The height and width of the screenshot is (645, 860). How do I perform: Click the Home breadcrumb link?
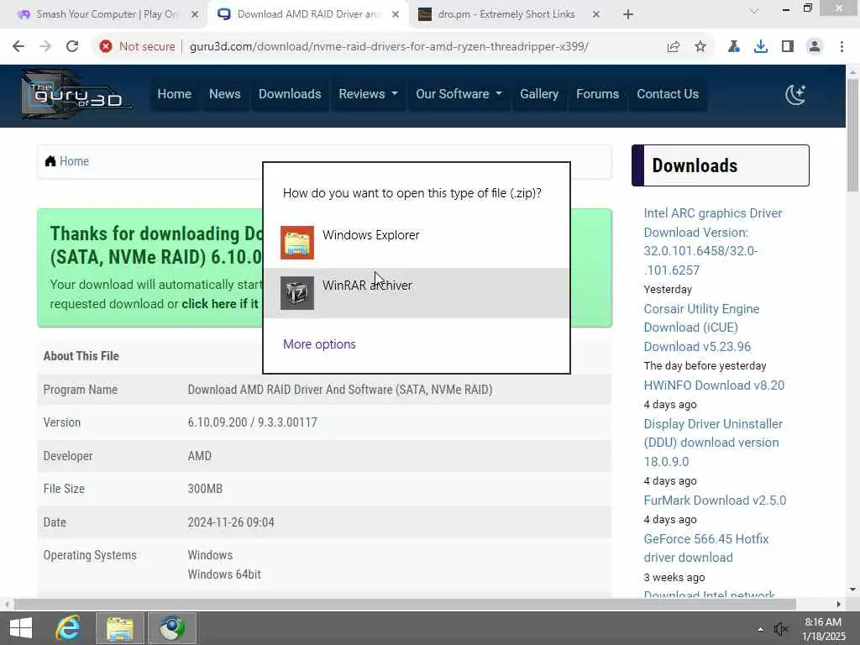click(74, 161)
